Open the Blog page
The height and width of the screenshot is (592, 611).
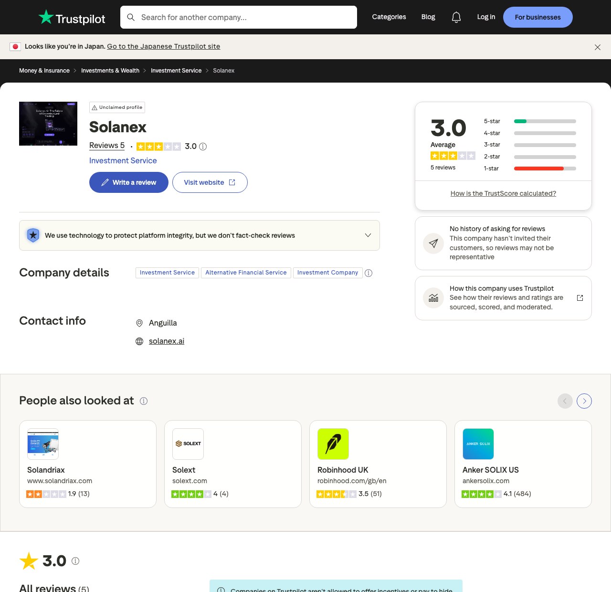pos(428,17)
